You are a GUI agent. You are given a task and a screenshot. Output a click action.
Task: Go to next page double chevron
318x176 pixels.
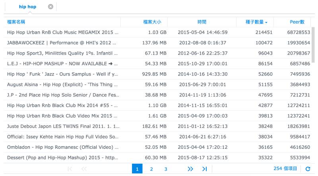[x=190, y=169]
